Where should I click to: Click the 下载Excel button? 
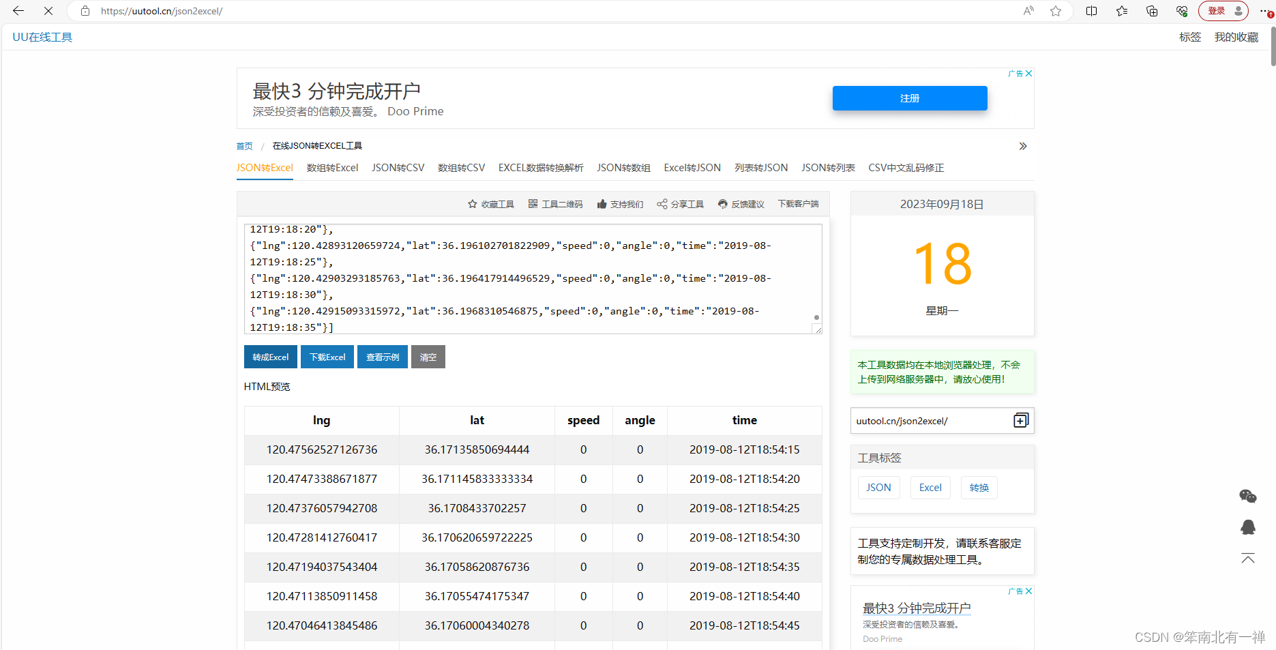(x=327, y=357)
